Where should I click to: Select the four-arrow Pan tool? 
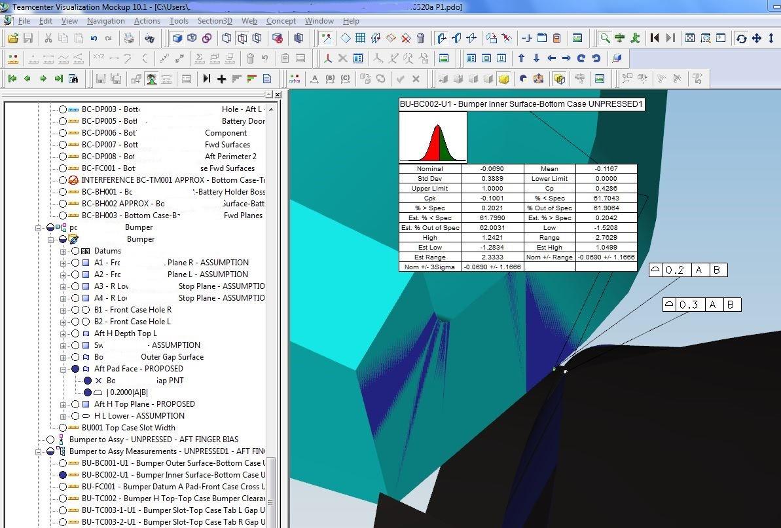(x=757, y=38)
